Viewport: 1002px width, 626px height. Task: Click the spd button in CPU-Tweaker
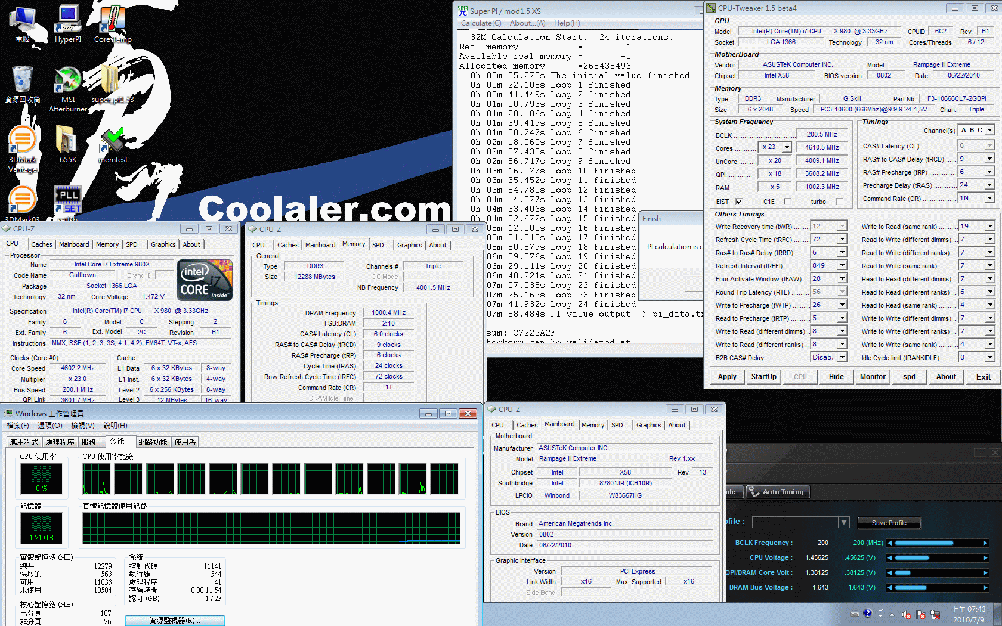tap(909, 377)
